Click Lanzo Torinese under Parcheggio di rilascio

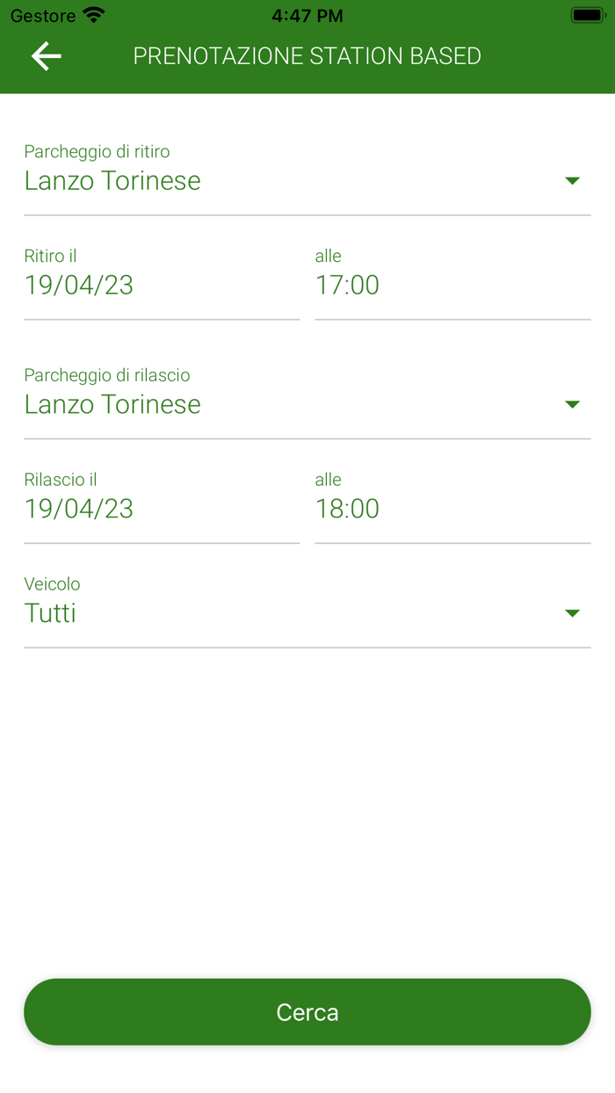pyautogui.click(x=112, y=404)
